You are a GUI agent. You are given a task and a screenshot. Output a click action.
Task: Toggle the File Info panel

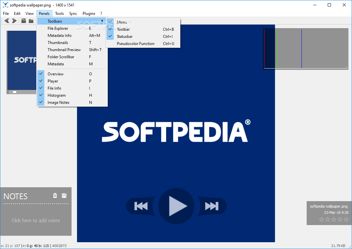tap(72, 88)
